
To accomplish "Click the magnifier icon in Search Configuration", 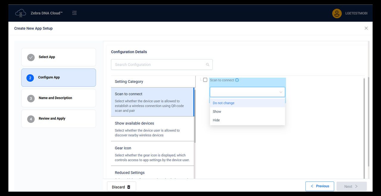I will [x=207, y=64].
